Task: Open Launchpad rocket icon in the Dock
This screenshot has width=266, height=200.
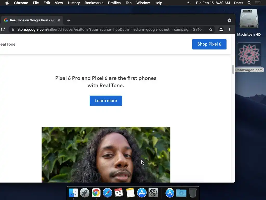Action: coord(85,193)
